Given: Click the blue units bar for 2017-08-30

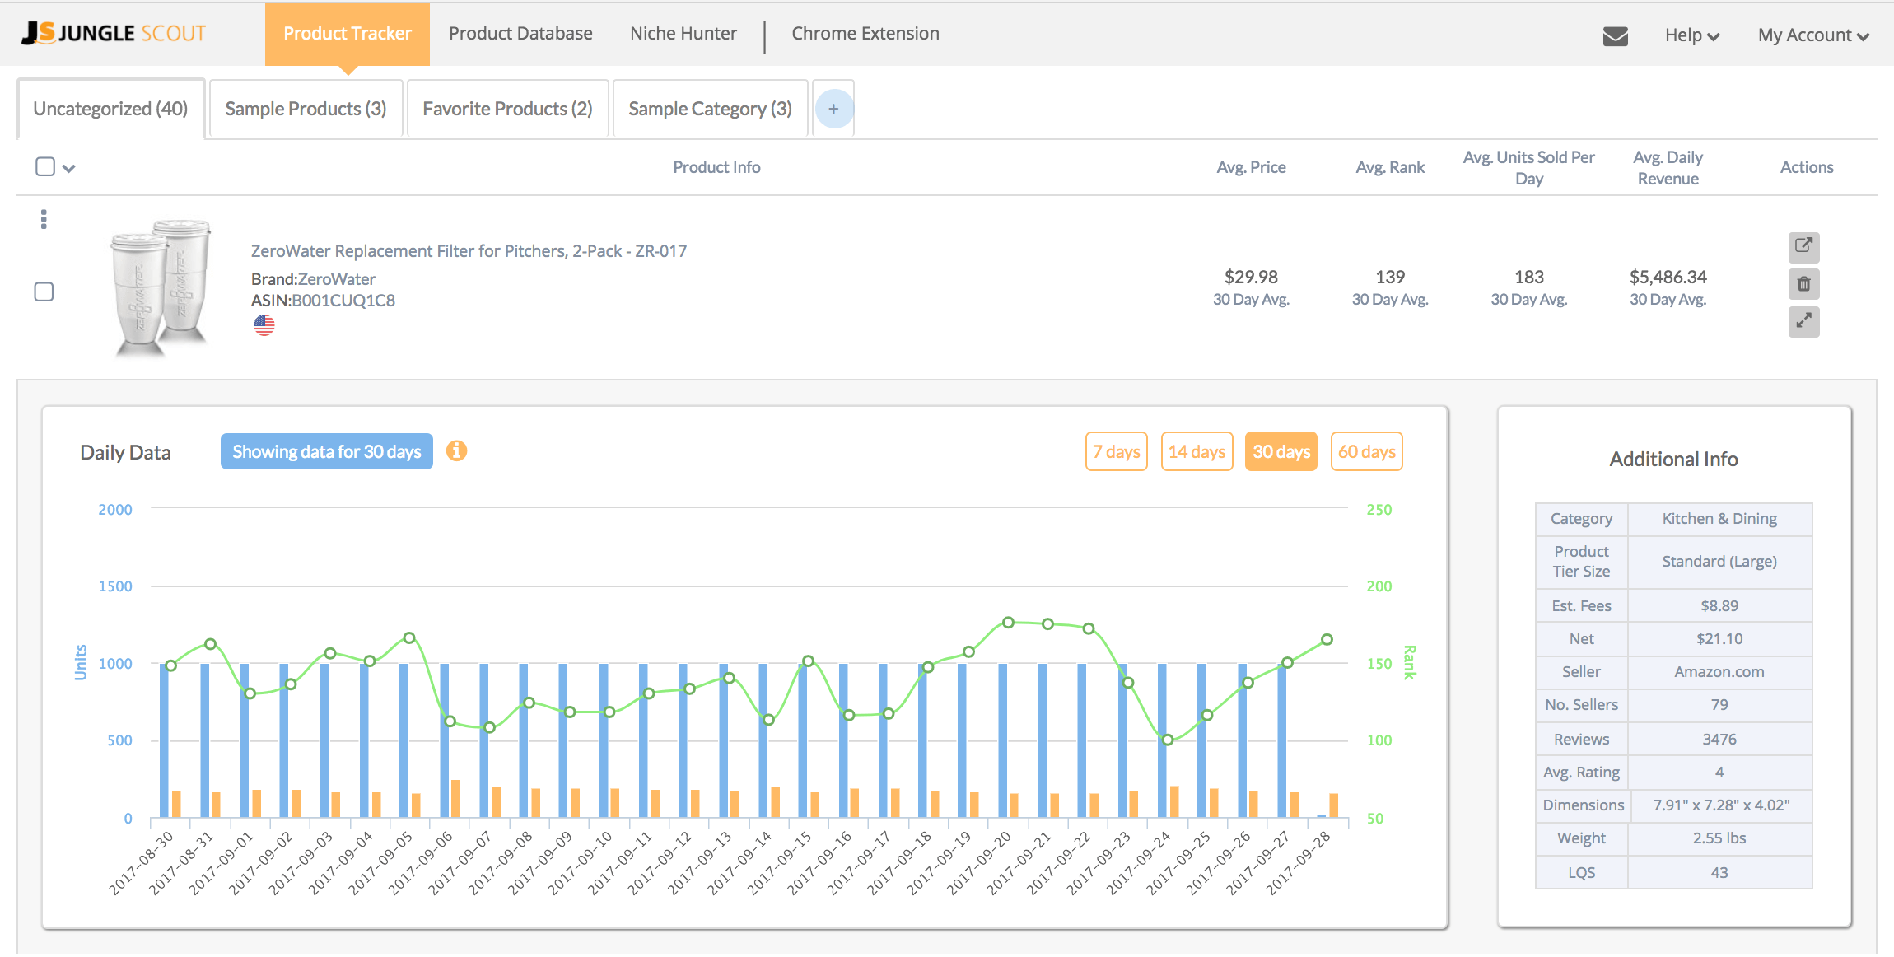Looking at the screenshot, I should 164,740.
